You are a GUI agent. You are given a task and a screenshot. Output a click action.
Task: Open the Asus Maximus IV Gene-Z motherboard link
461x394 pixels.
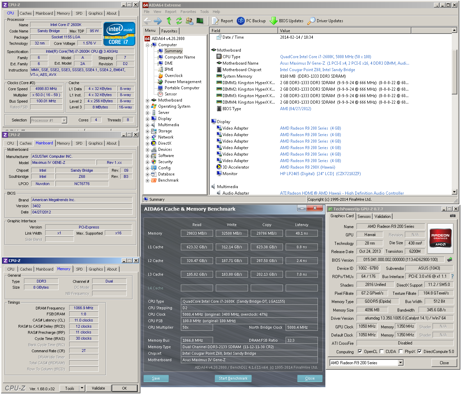pyautogui.click(x=345, y=63)
